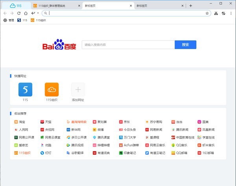The image size is (236, 186).
Task: Expand the dropdown next to restore arrow
Action: click(x=38, y=13)
